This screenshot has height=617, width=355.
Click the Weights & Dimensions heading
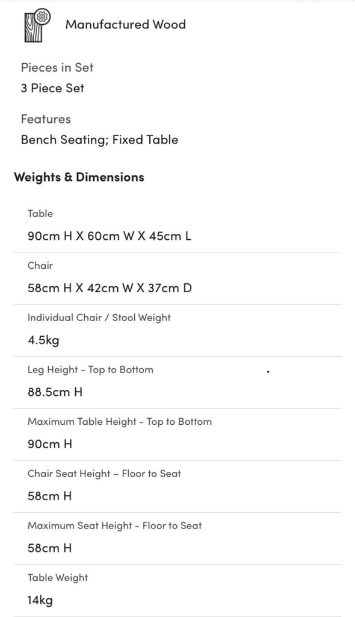point(79,177)
